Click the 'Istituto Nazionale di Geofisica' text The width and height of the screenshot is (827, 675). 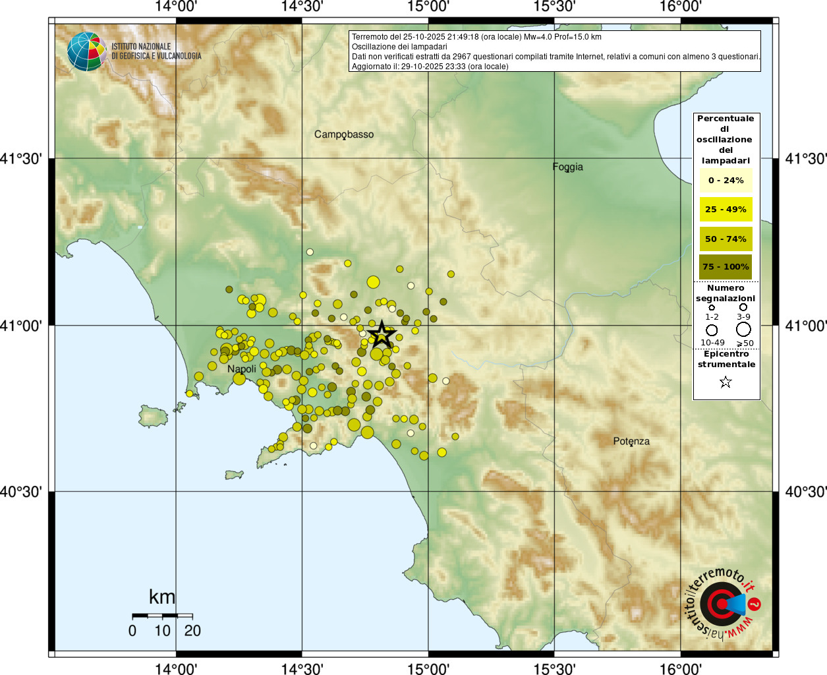click(x=156, y=51)
